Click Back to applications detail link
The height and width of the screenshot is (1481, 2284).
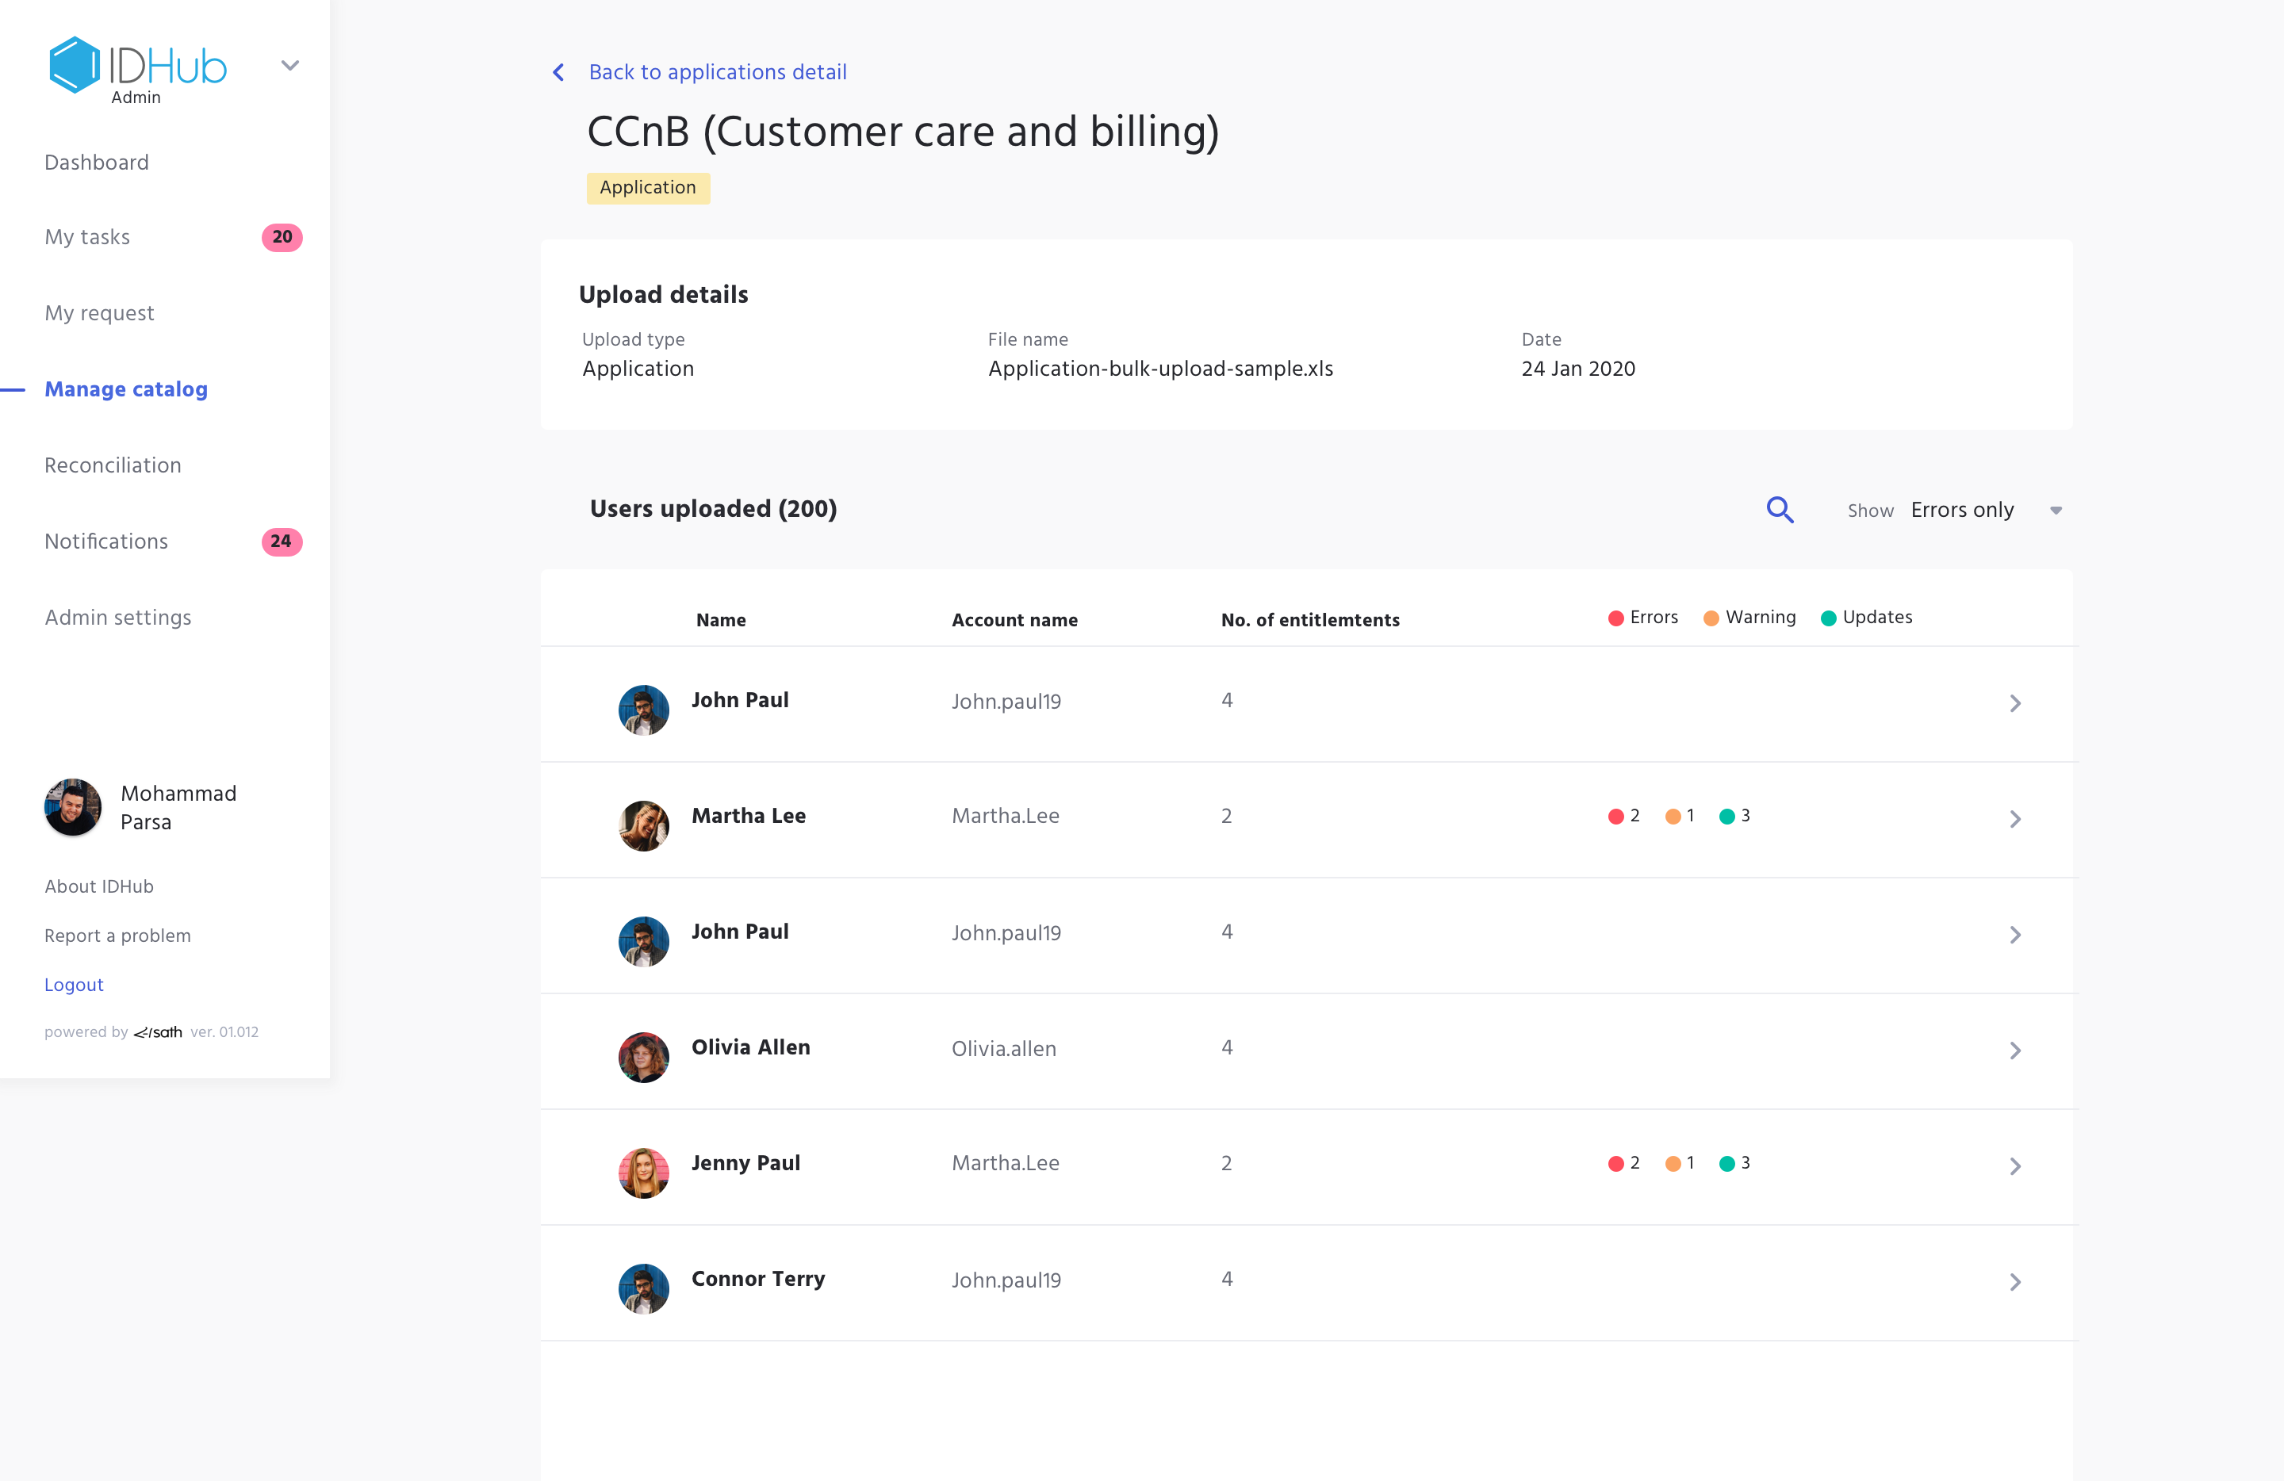tap(717, 72)
